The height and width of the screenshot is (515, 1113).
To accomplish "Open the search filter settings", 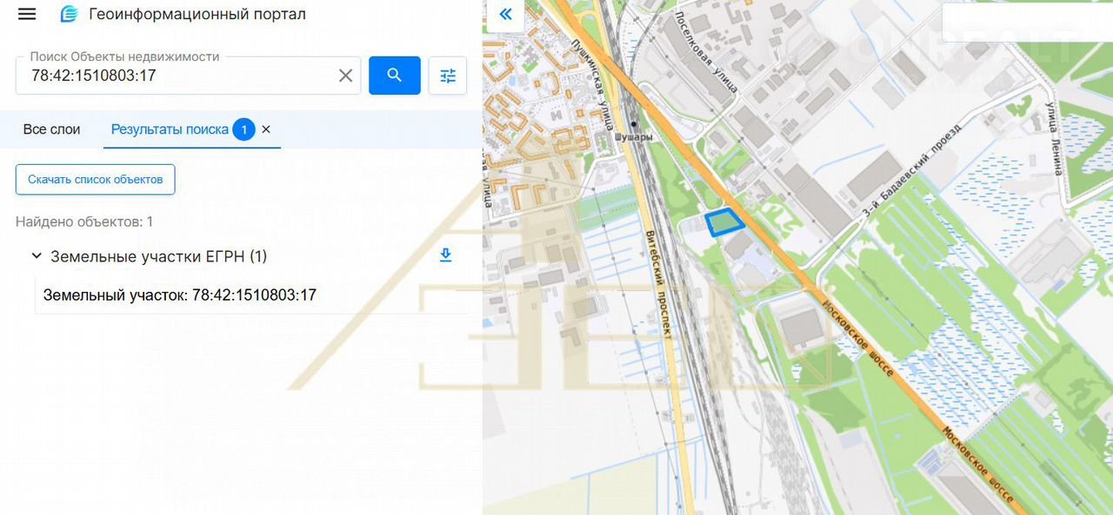I will pyautogui.click(x=448, y=76).
